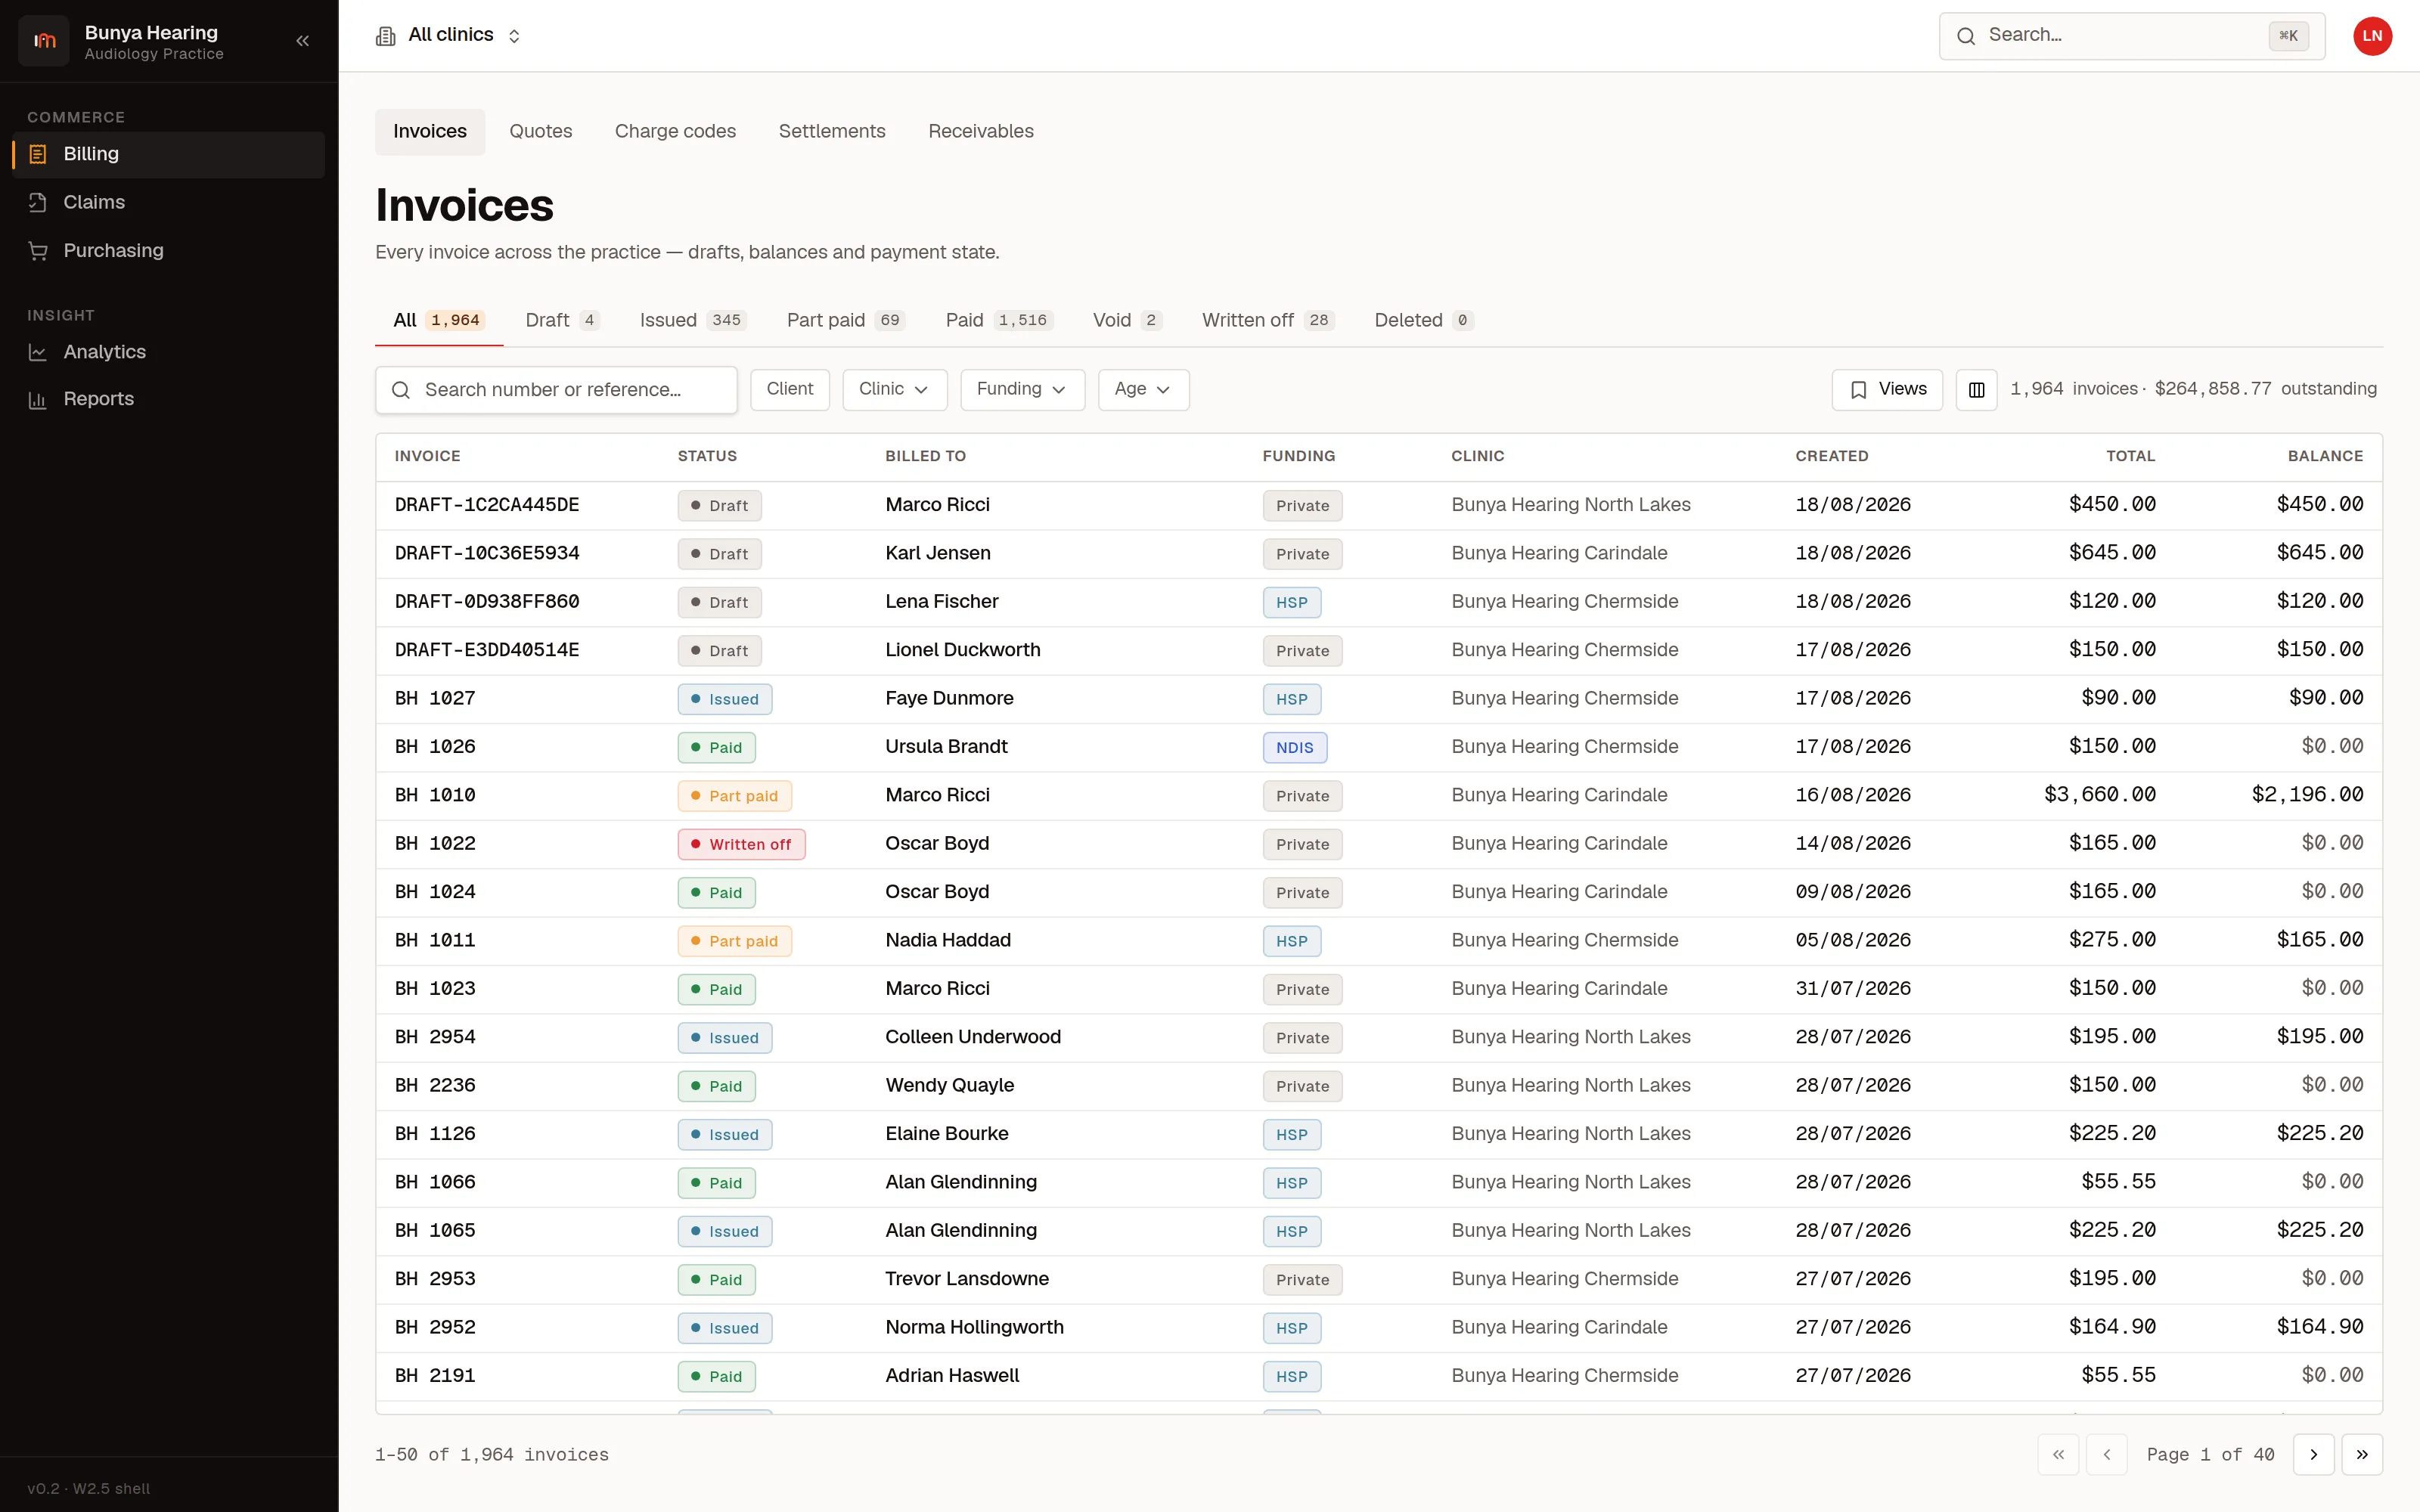
Task: Switch to the Charge codes tab
Action: tap(675, 132)
